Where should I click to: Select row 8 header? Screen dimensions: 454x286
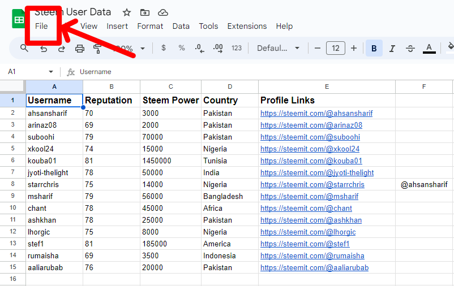click(x=13, y=184)
